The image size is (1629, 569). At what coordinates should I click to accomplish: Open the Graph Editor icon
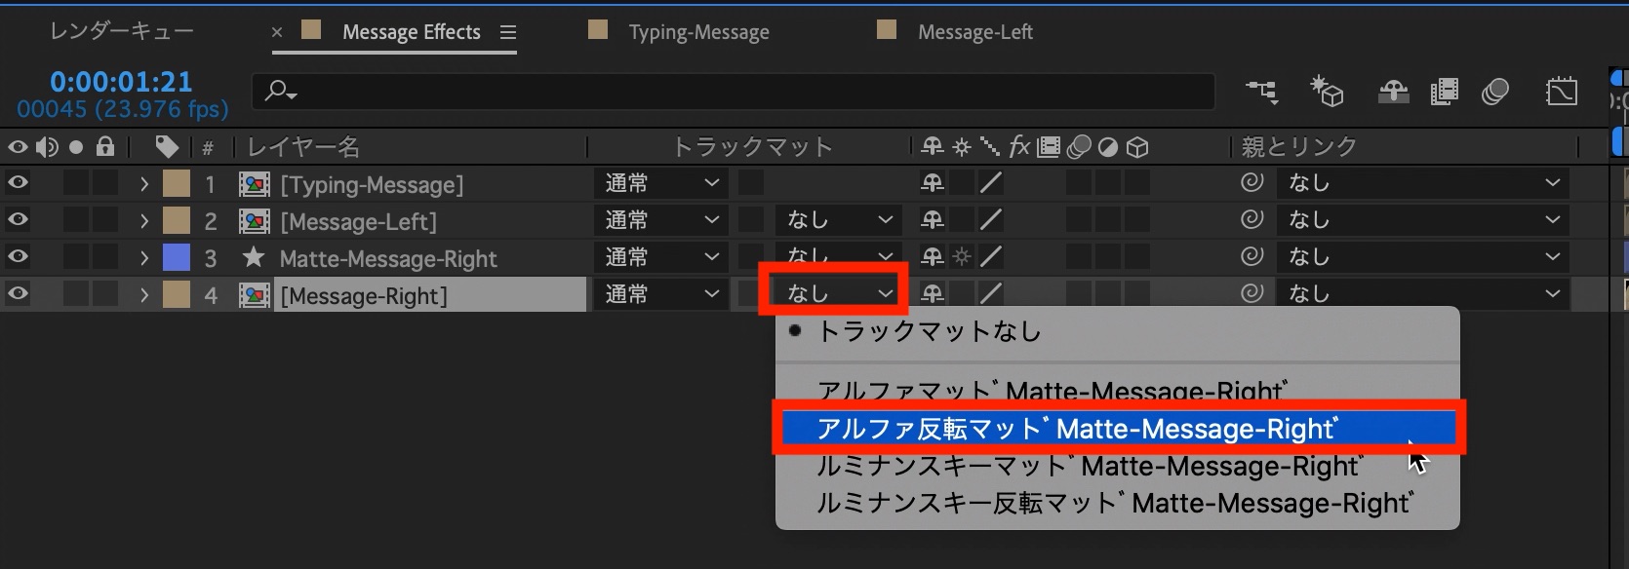pyautogui.click(x=1562, y=92)
